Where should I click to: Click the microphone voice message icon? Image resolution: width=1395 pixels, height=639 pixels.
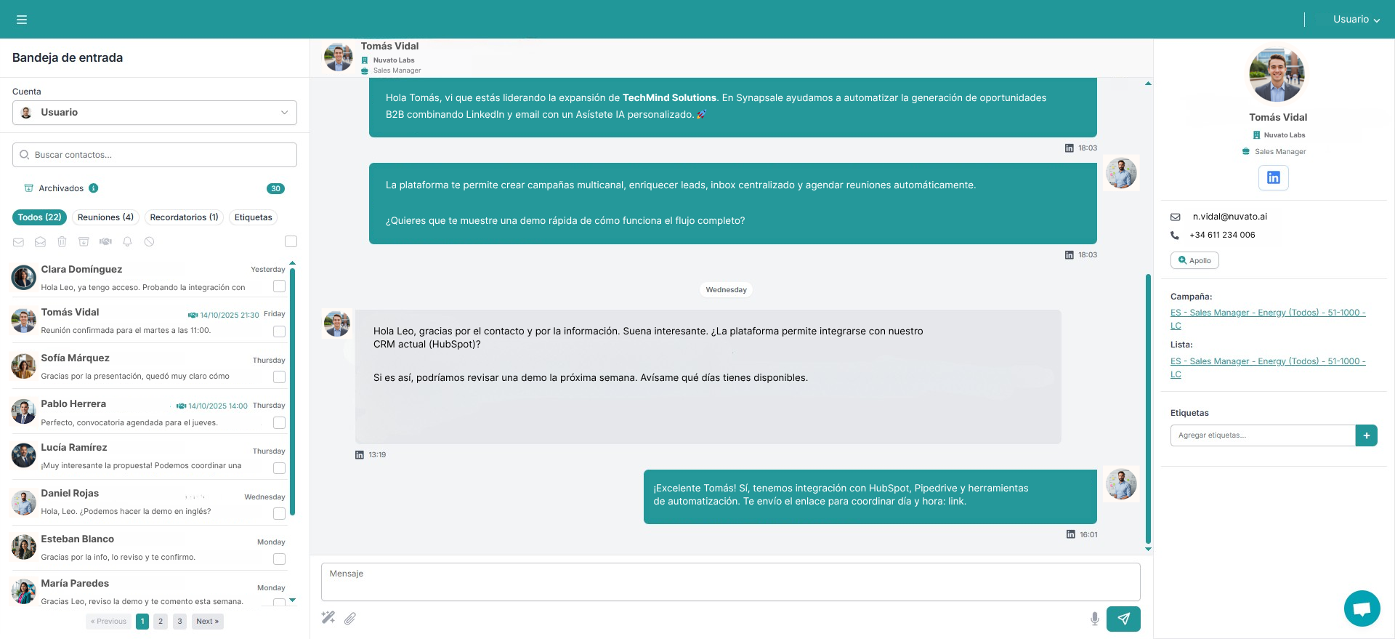pos(1094,619)
